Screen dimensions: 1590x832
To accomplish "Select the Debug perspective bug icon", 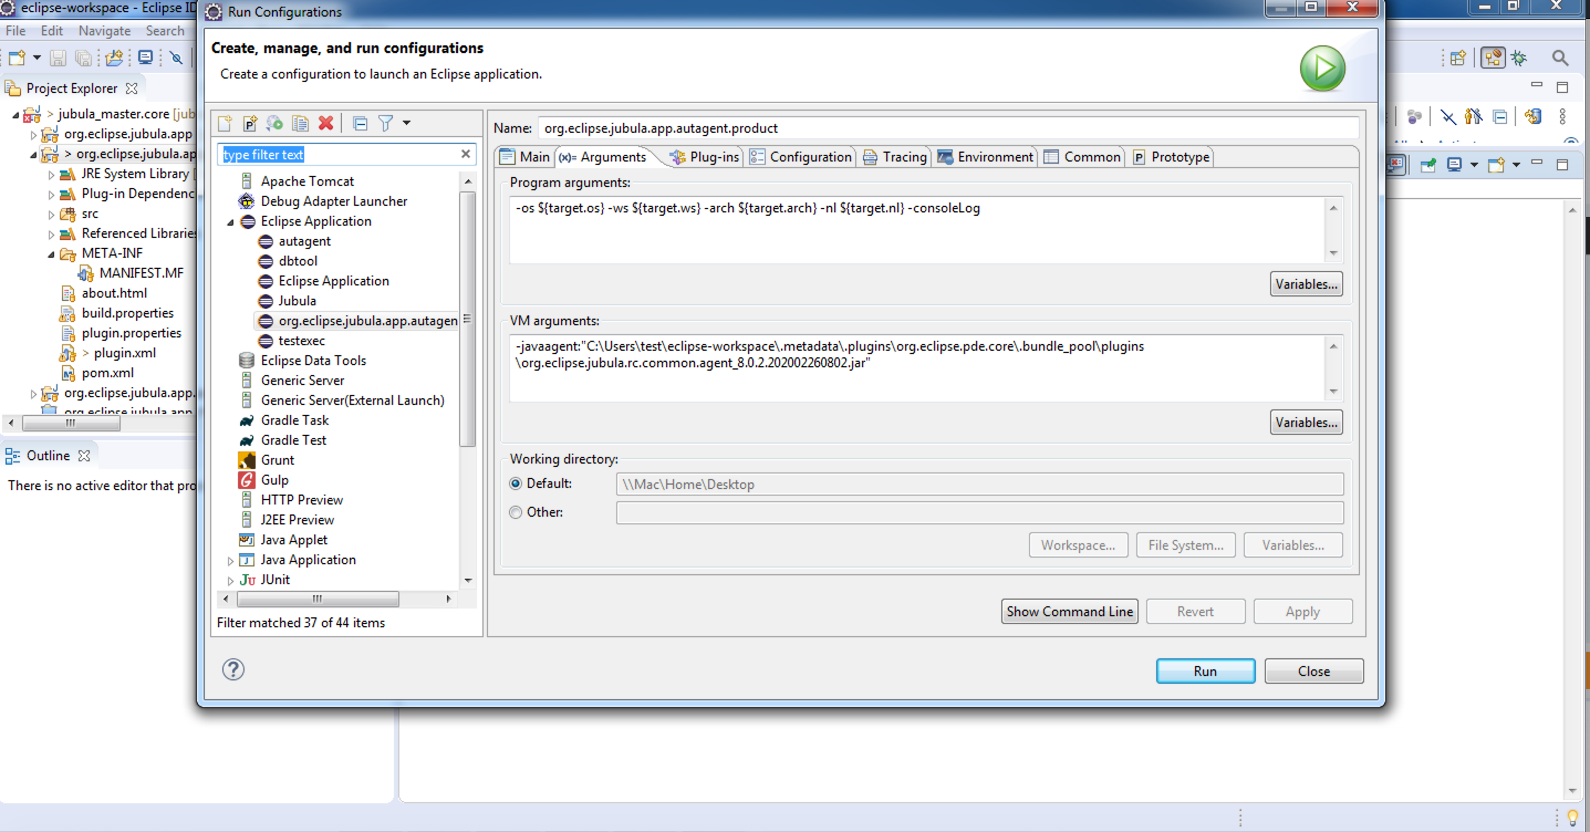I will [1519, 58].
